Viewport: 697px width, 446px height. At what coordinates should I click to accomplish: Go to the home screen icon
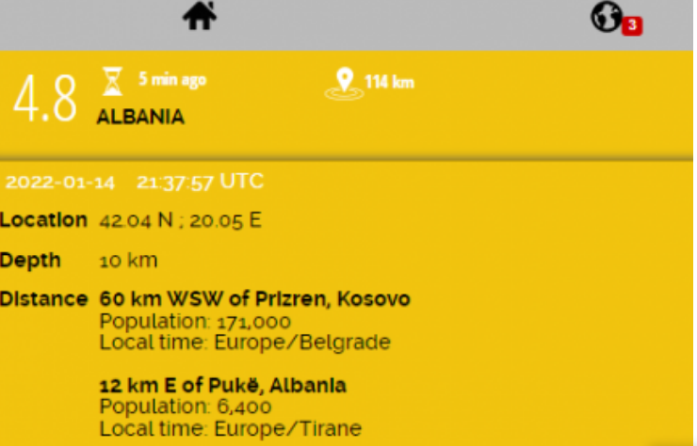pos(200,17)
